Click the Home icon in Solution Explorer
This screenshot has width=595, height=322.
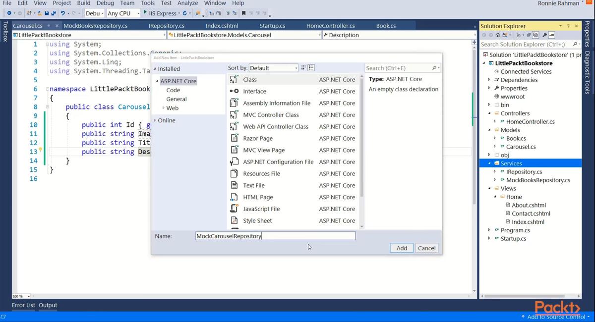[x=497, y=35]
